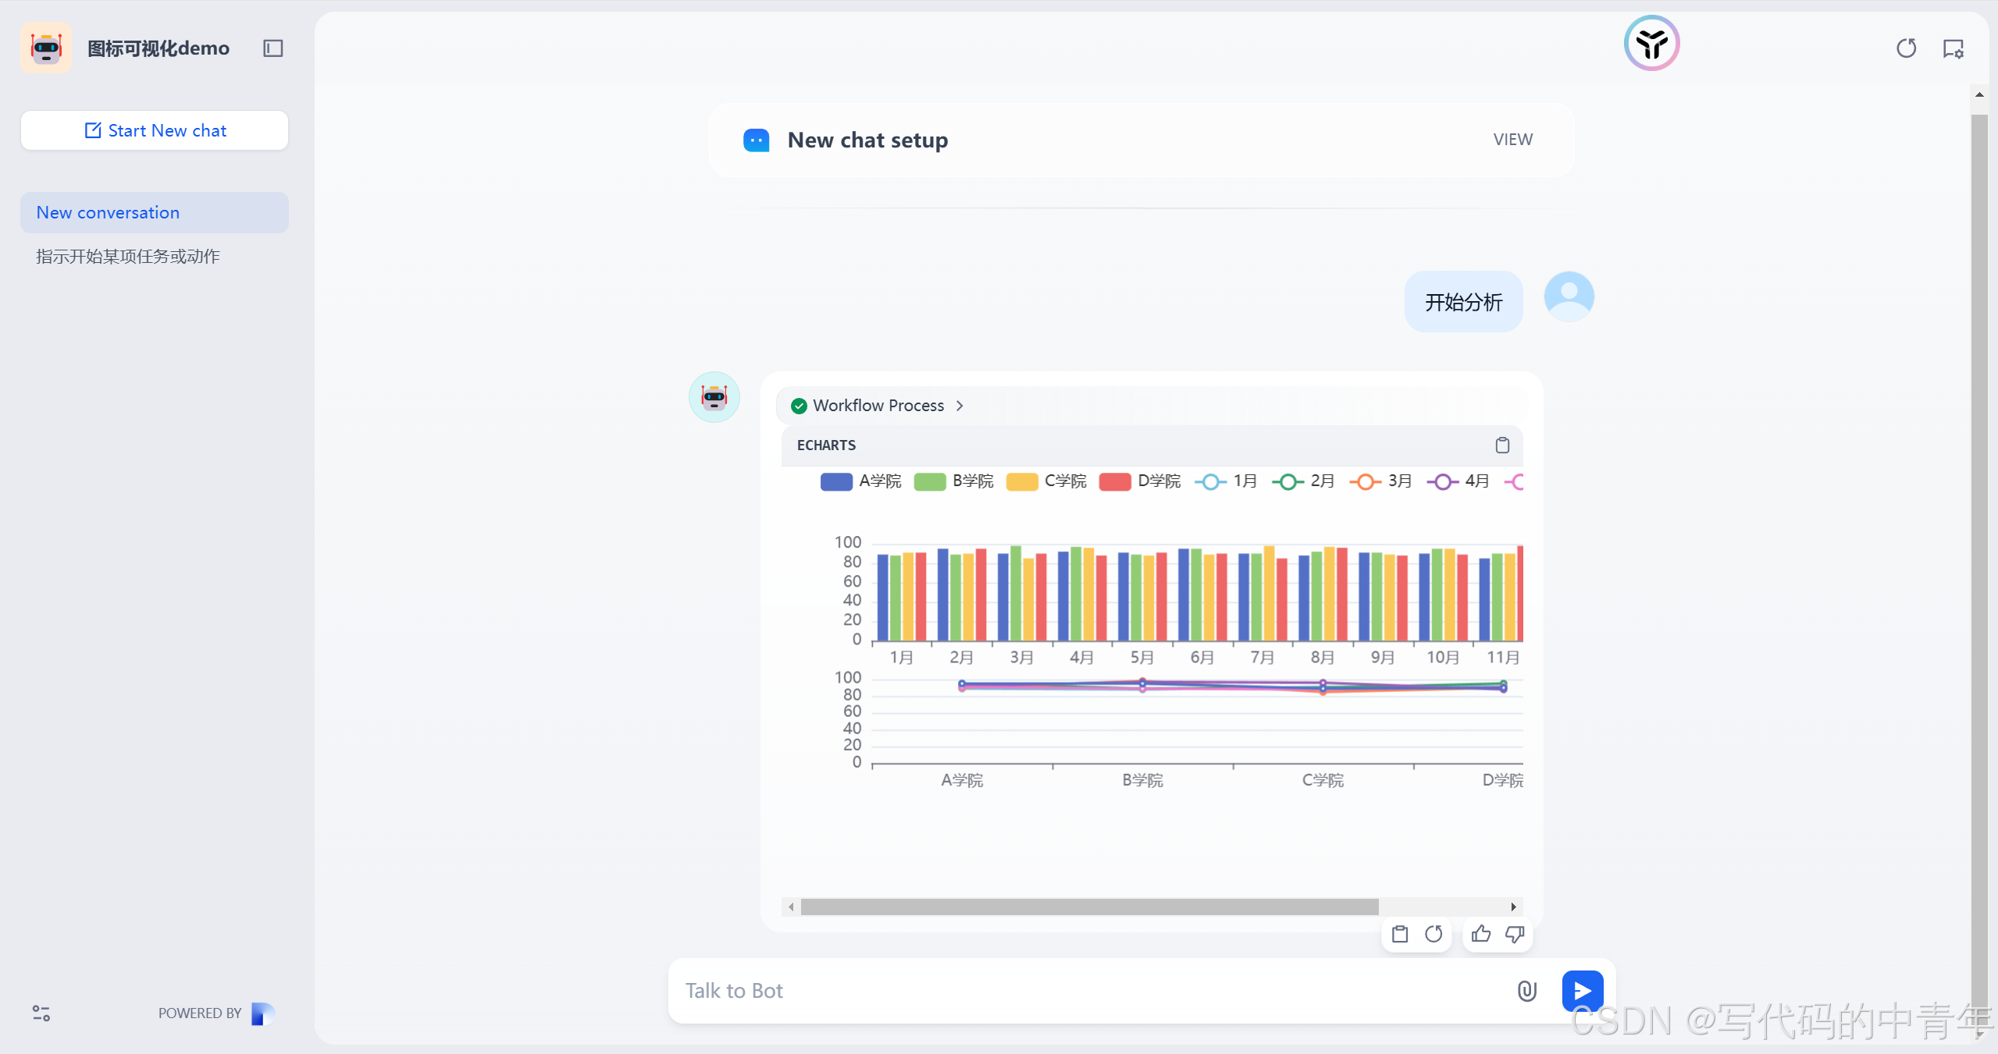
Task: Open VIEW on New chat setup
Action: click(x=1512, y=140)
